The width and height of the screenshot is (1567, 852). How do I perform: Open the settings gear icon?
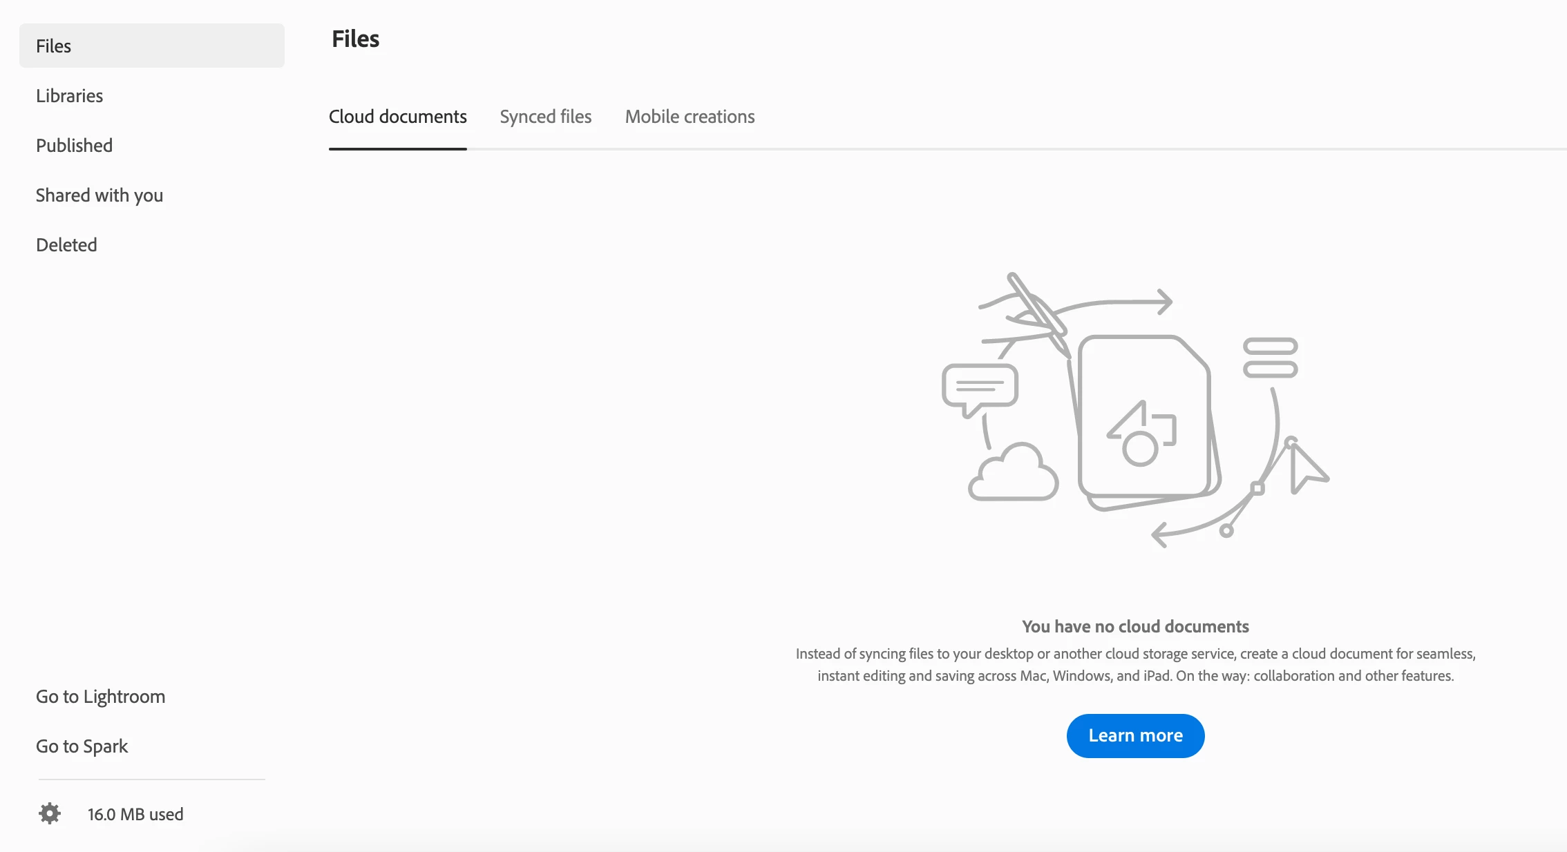point(50,813)
